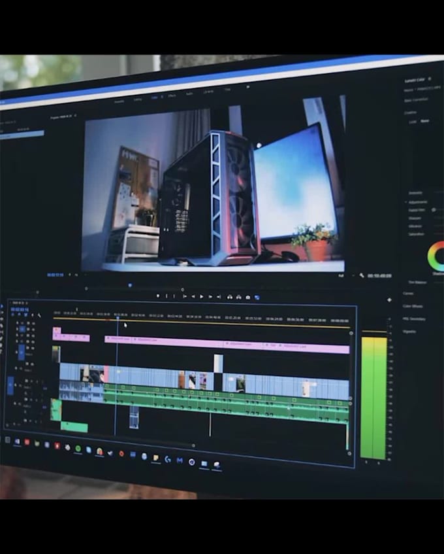Collapse the Creative section header
This screenshot has height=554, width=444.
tap(410, 113)
